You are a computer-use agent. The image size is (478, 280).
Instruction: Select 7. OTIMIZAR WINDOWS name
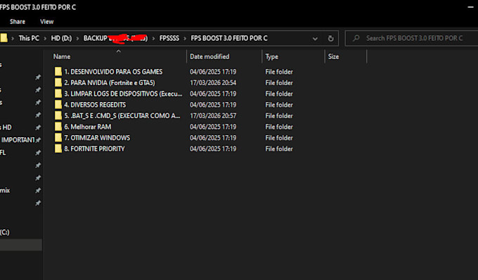(97, 138)
